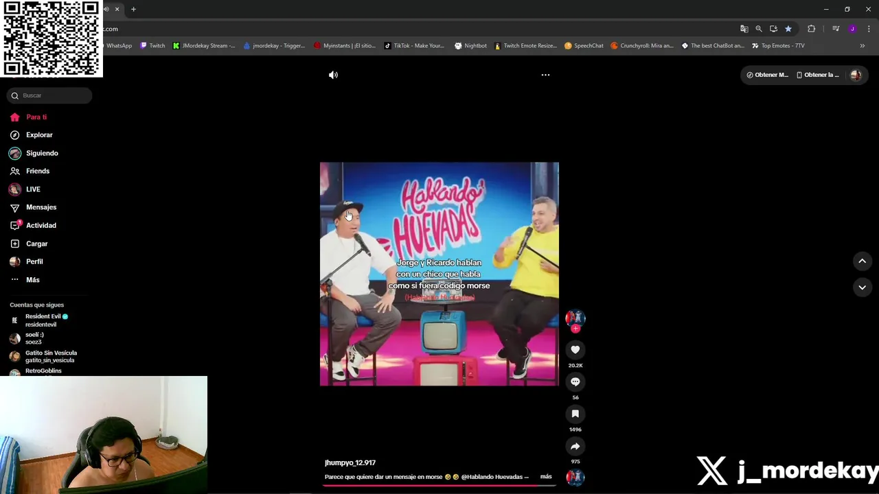Like the video with heart icon
879x494 pixels.
(575, 350)
